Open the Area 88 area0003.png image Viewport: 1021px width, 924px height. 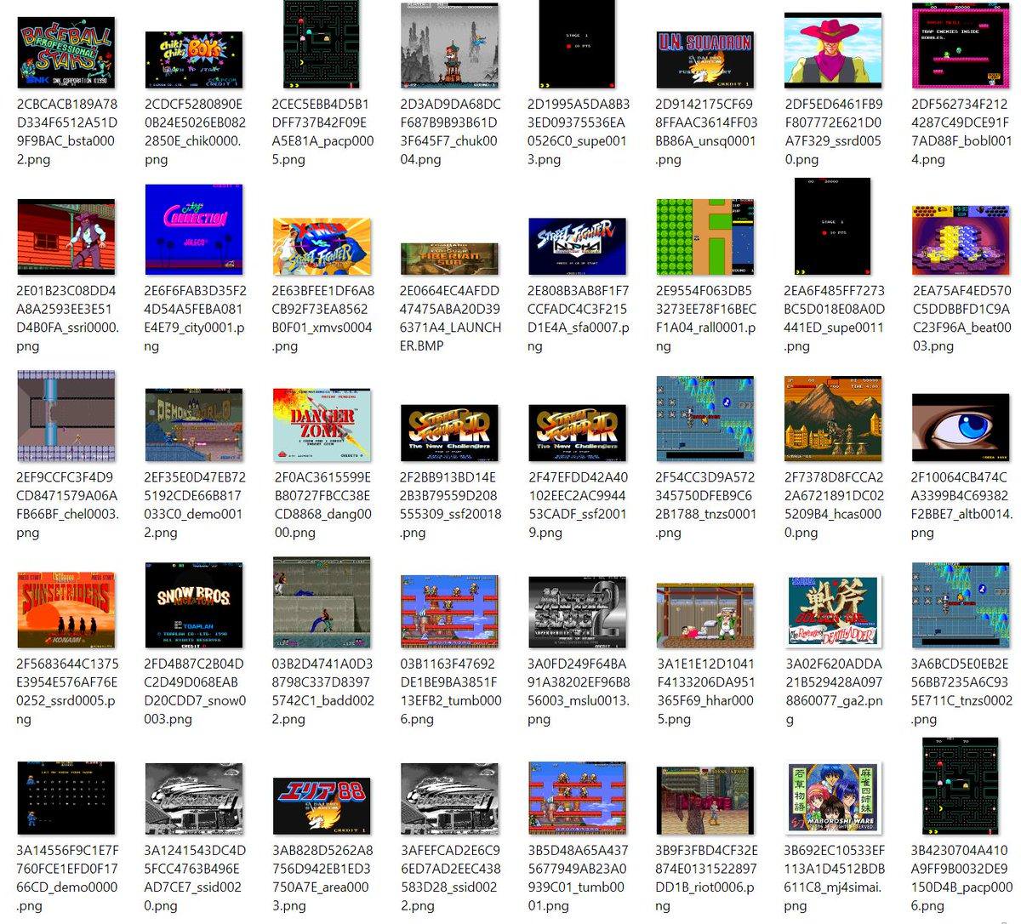(x=322, y=804)
